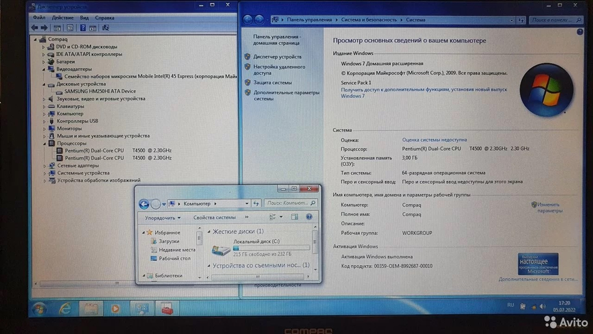This screenshot has height=334, width=593.
Task: Expand DVD и CD-ROM дисководы node
Action: 43,47
